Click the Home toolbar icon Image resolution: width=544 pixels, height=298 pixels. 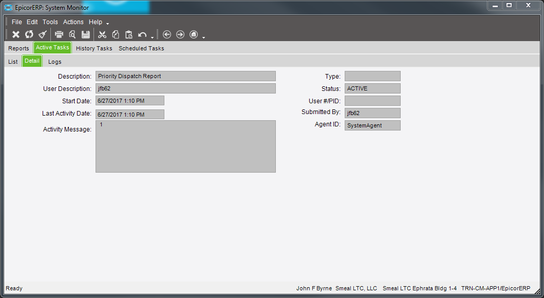point(194,34)
